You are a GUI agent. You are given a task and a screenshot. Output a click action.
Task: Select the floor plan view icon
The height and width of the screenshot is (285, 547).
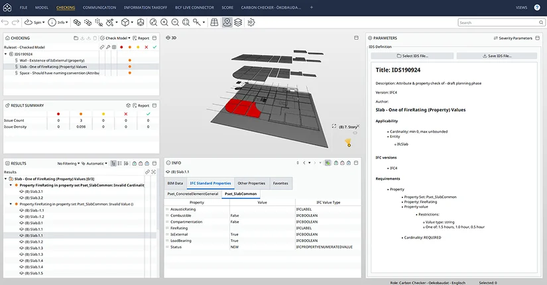tap(214, 22)
